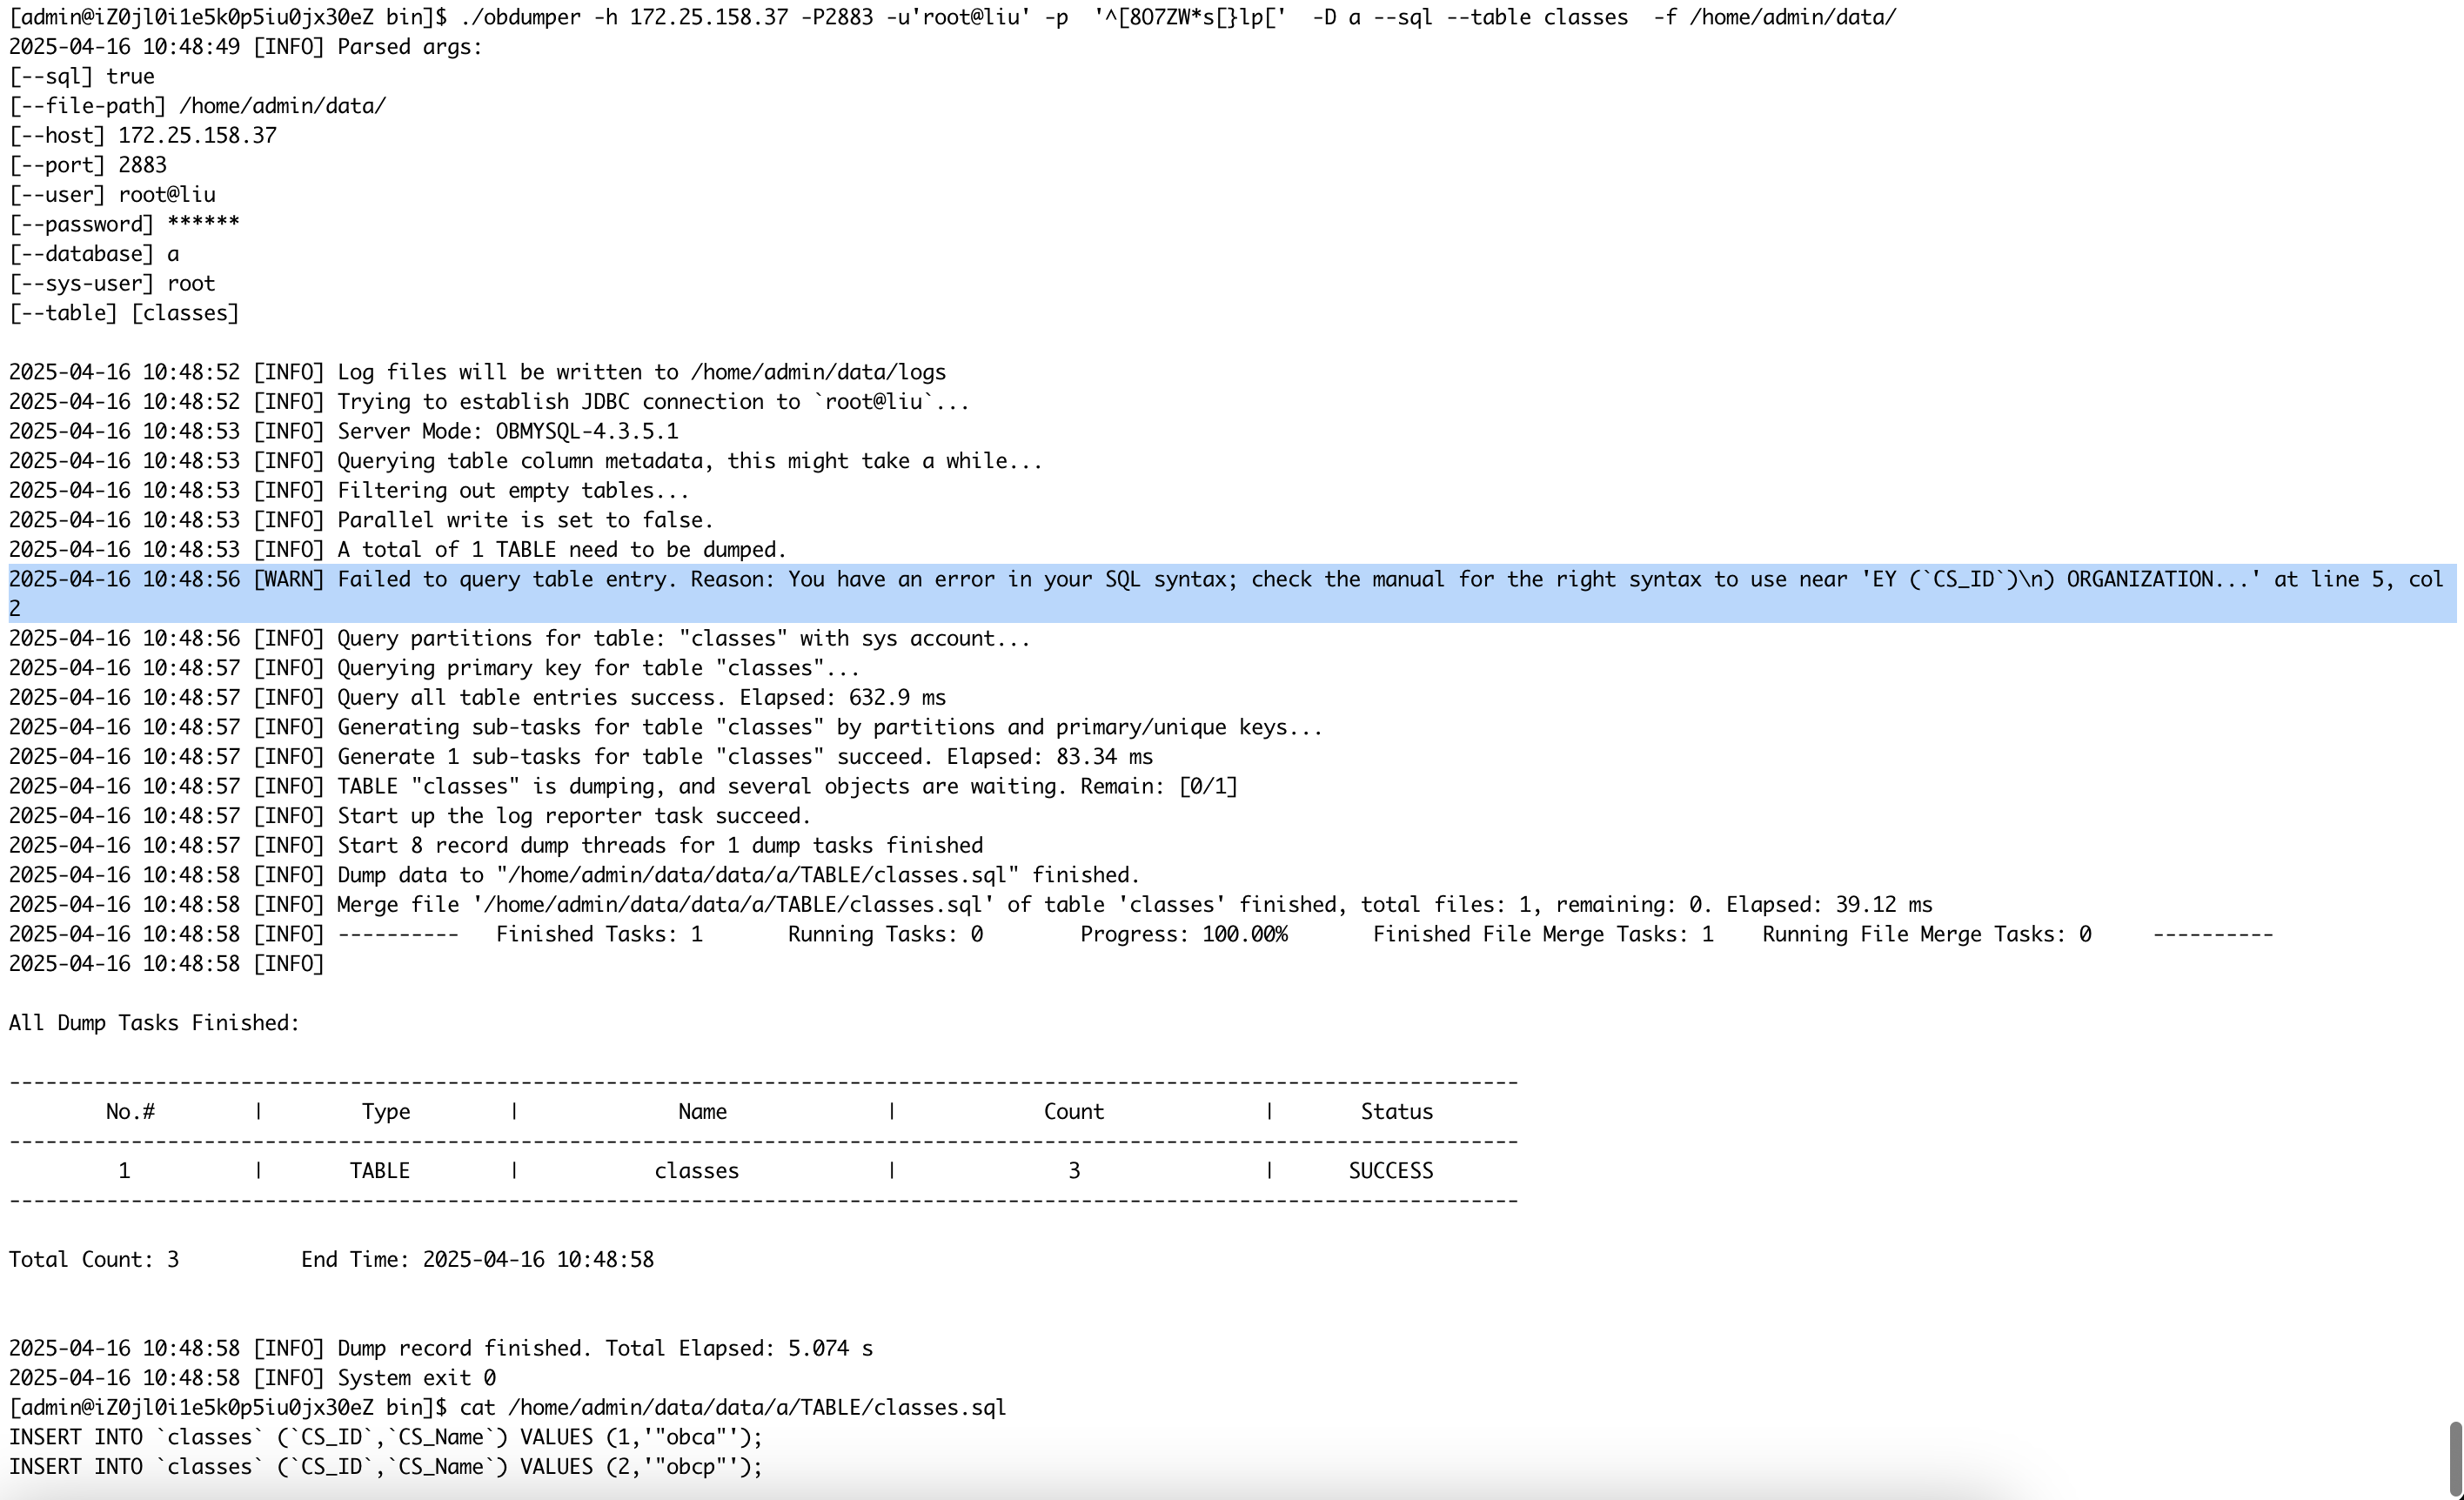Click the '[--database] a' line

pos(94,254)
